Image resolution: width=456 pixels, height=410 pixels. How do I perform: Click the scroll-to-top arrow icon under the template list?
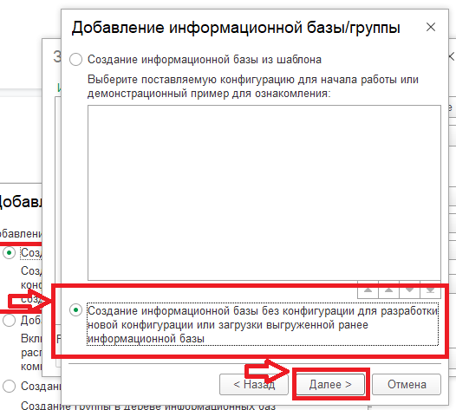(368, 290)
